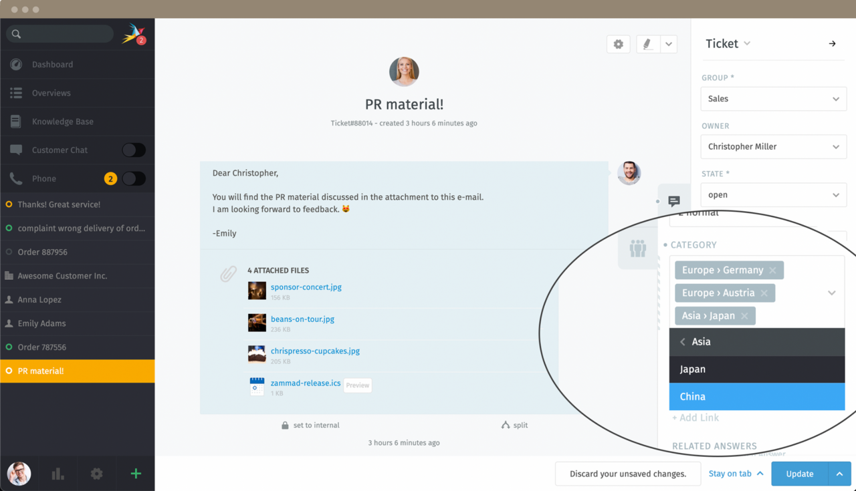This screenshot has height=491, width=856.
Task: Select China in category list
Action: coord(757,397)
